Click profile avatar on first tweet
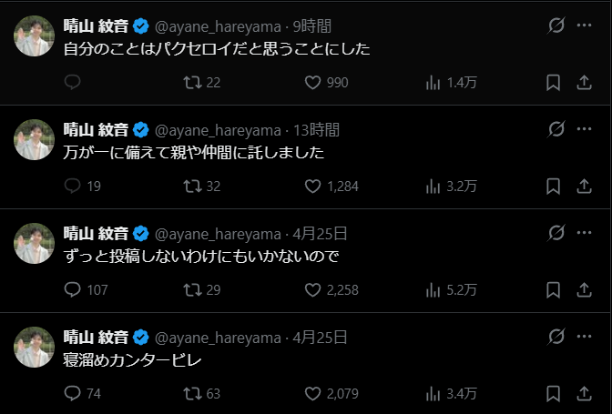The image size is (612, 414). (35, 35)
